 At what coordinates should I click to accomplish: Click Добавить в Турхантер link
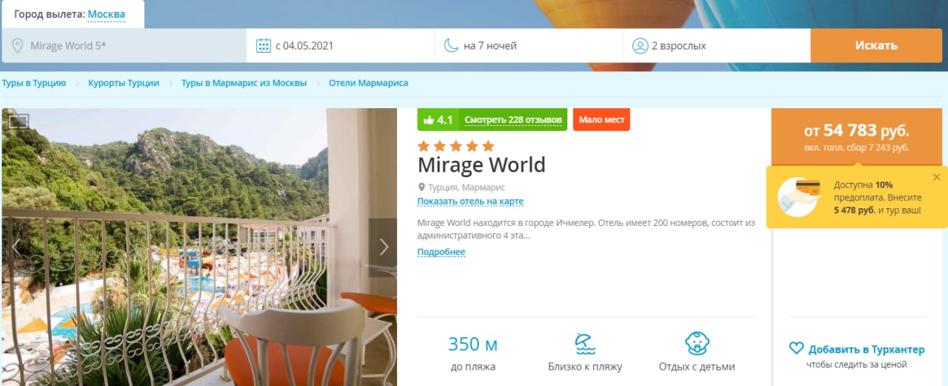(867, 349)
